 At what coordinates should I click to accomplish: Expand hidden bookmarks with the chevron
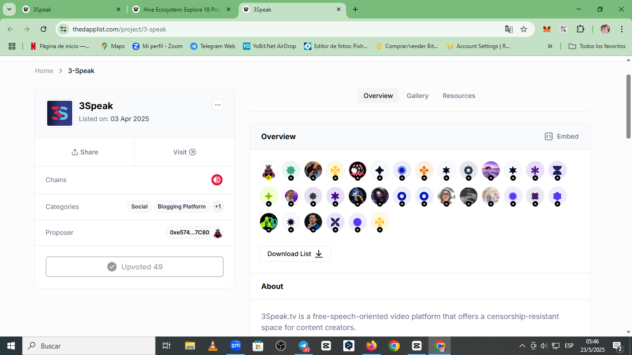pos(550,46)
